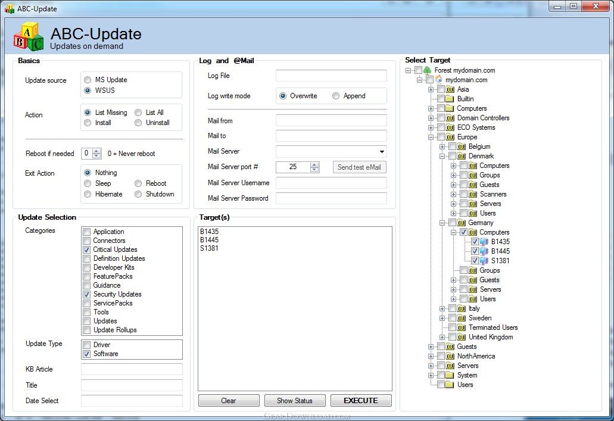
Task: Expand the Domain Controllers node
Action: point(431,118)
